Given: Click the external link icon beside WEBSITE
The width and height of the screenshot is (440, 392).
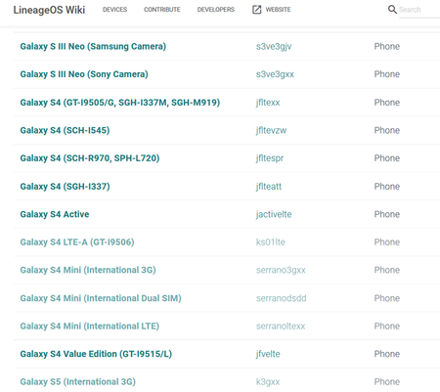Looking at the screenshot, I should (x=257, y=10).
